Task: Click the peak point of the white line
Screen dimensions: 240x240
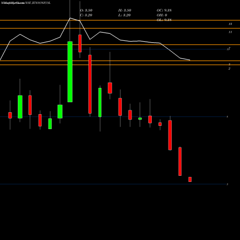Action: [70, 18]
